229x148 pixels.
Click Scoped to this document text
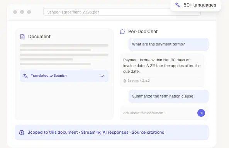[53, 132]
